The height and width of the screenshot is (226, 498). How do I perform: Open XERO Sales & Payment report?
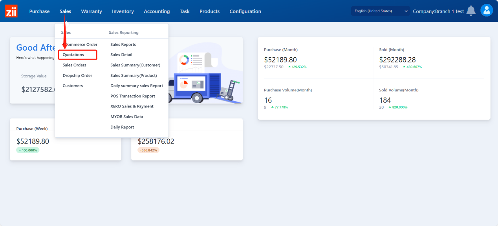coord(132,106)
